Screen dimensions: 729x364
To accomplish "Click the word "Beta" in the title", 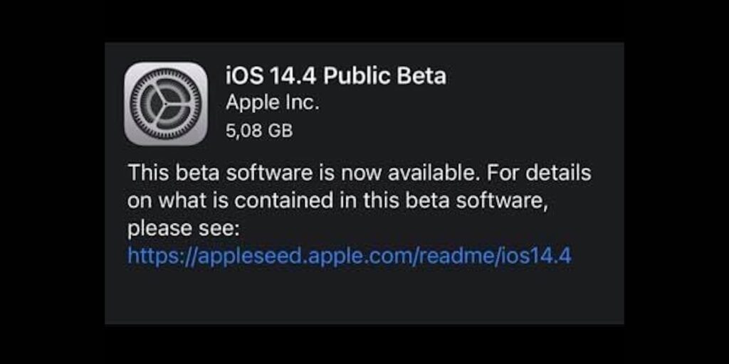I will [420, 75].
